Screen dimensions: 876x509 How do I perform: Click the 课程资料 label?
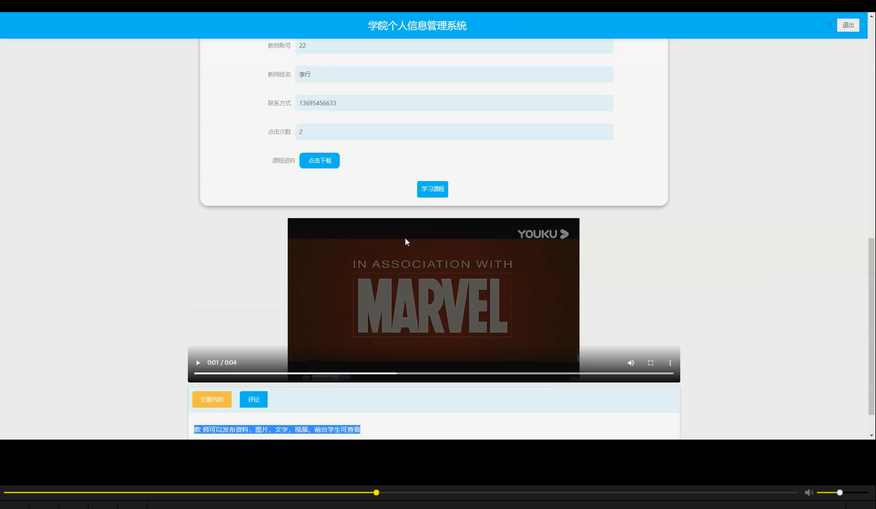(x=283, y=161)
